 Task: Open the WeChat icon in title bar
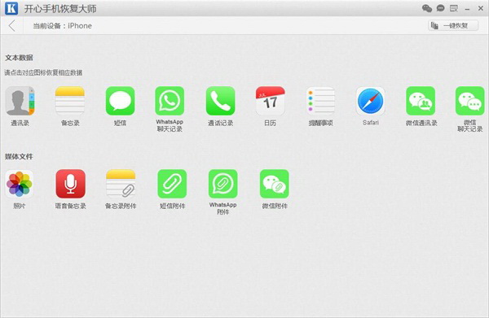pos(427,8)
